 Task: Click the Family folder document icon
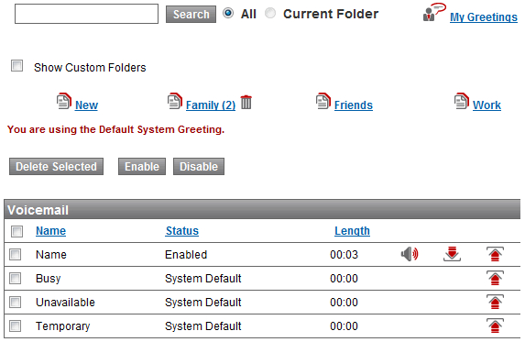tap(175, 101)
